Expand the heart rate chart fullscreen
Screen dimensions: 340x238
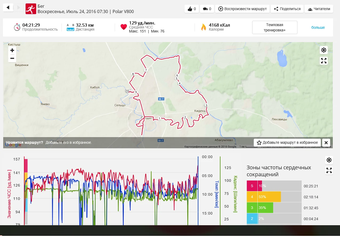[329, 170]
